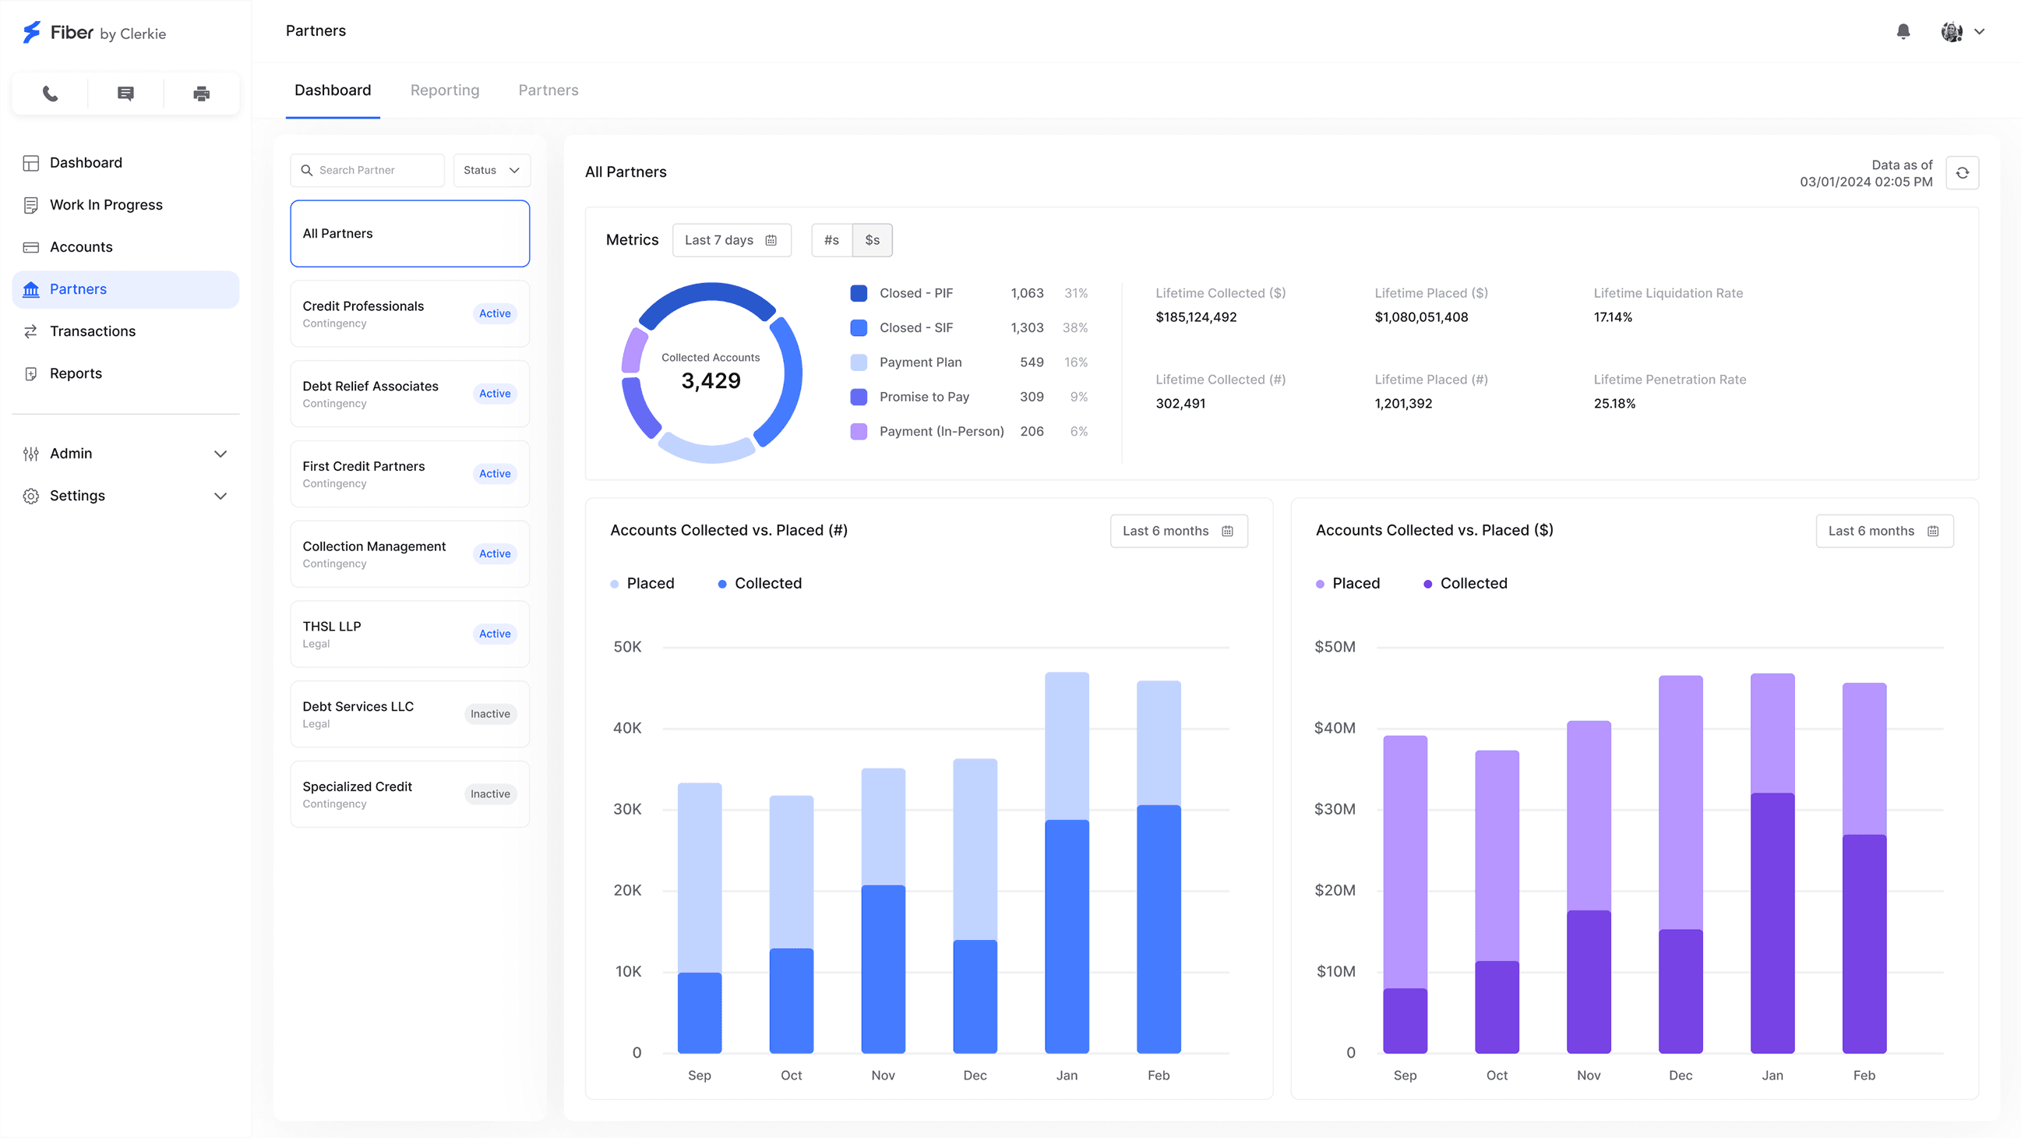Open Last 7 days date picker
This screenshot has height=1138, width=2021.
pyautogui.click(x=732, y=240)
